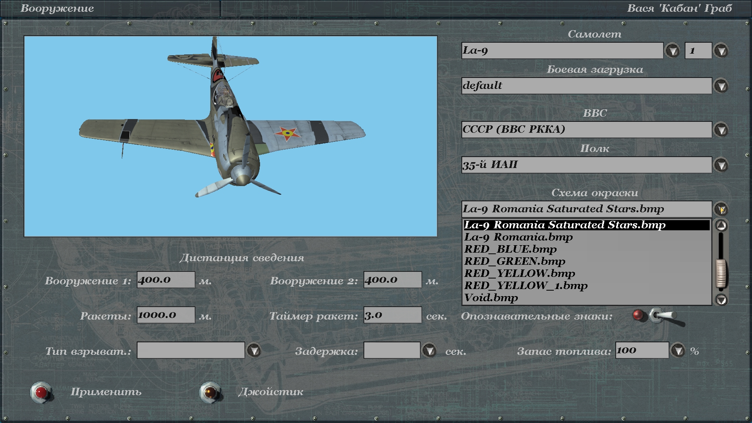Expand the ВВС country dropdown
Screen dimensions: 752x423
pos(721,130)
